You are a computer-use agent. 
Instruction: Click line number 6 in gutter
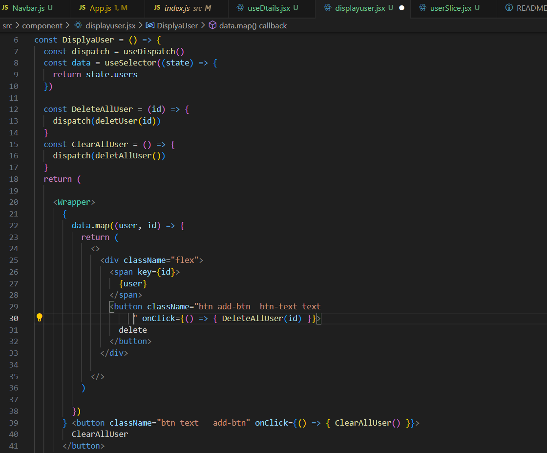[x=16, y=40]
